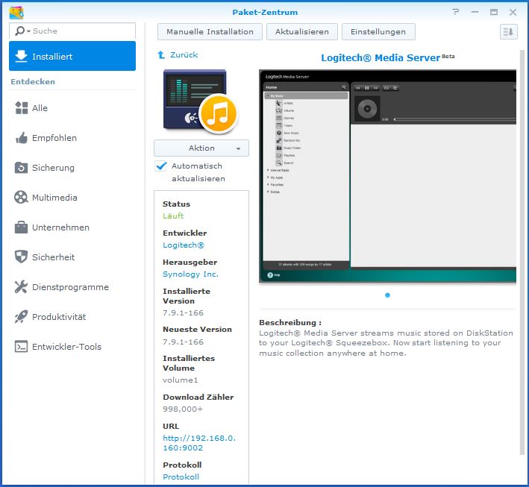529x487 pixels.
Task: Open the Entwickler-Tools category
Action: 72,347
